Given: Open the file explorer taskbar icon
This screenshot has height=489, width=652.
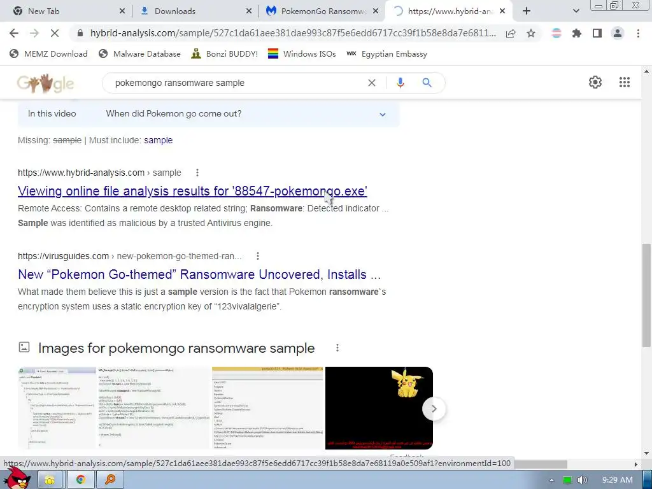Looking at the screenshot, I should click(50, 480).
